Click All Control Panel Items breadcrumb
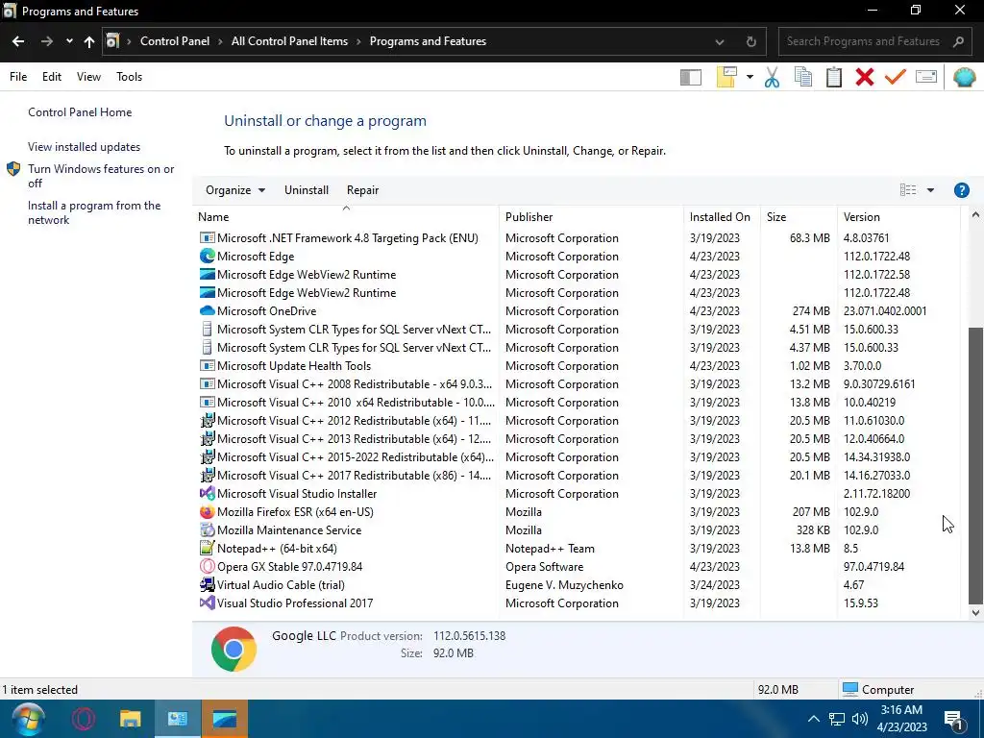The width and height of the screenshot is (984, 738). (x=289, y=41)
